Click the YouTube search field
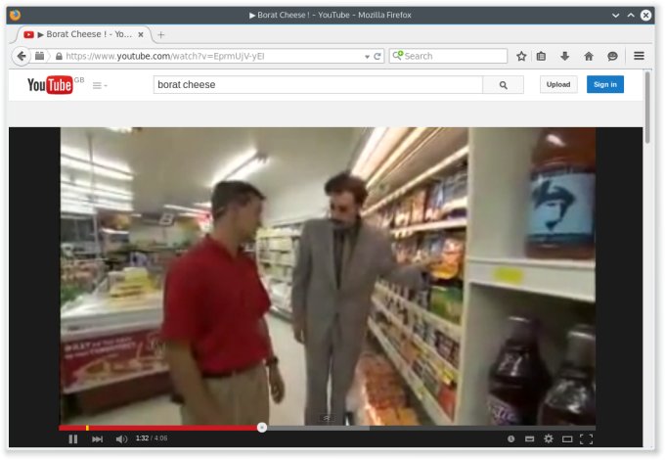Screen dimensions: 665x460 tap(318, 85)
